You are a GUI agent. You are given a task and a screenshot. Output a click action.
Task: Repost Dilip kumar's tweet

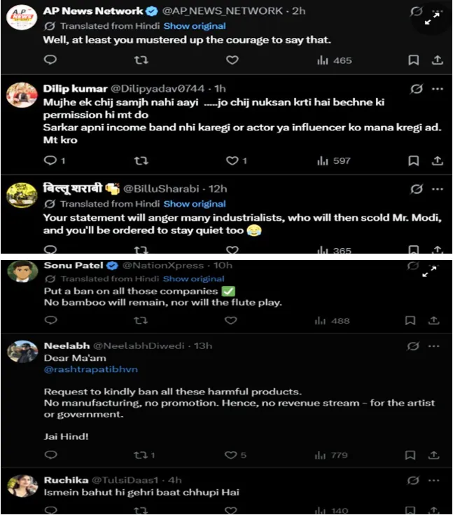(141, 160)
